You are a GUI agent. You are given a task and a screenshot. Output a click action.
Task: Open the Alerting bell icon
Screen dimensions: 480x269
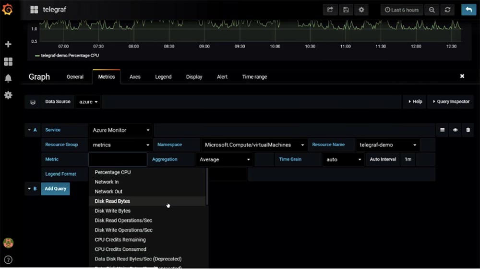point(8,78)
